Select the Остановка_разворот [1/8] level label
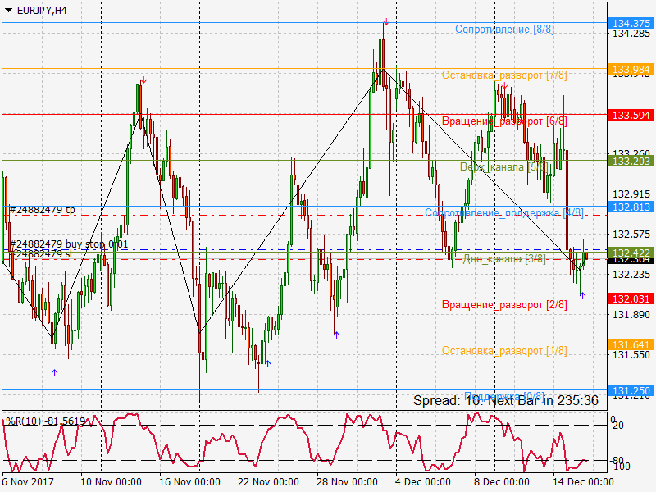 tap(504, 351)
